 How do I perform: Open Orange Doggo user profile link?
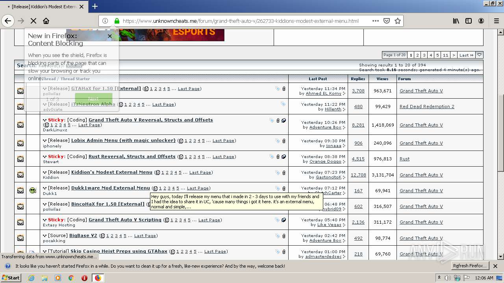click(x=325, y=162)
